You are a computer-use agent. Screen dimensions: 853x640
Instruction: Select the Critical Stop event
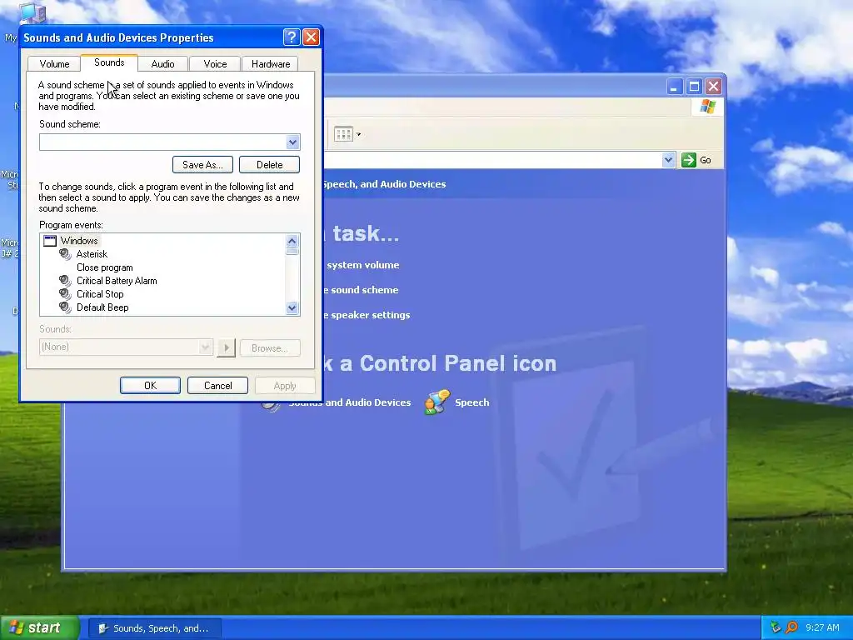pyautogui.click(x=100, y=294)
